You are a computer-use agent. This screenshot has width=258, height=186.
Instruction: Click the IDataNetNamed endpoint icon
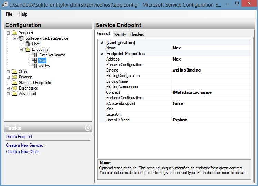35,55
